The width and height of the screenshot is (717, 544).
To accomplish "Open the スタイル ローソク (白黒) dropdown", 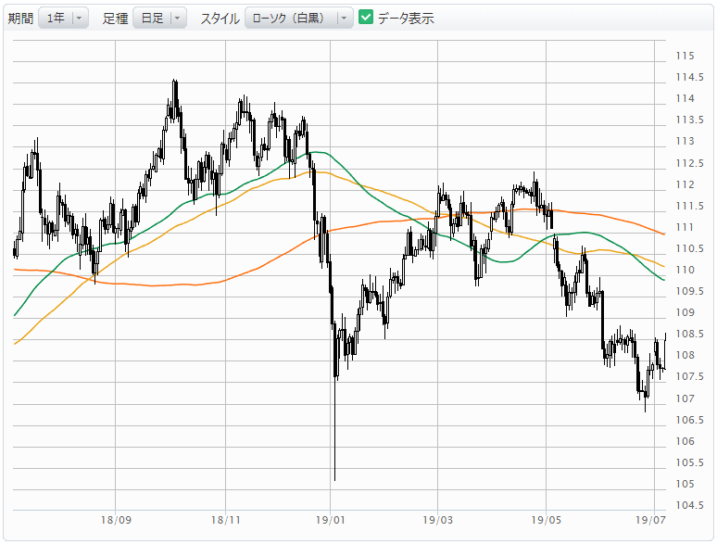I will [299, 19].
